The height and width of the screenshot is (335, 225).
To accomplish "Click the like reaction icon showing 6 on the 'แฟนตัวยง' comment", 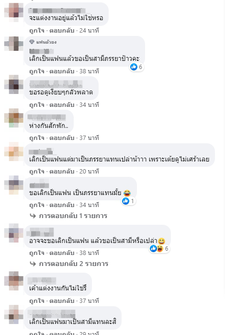I will pos(134,67).
